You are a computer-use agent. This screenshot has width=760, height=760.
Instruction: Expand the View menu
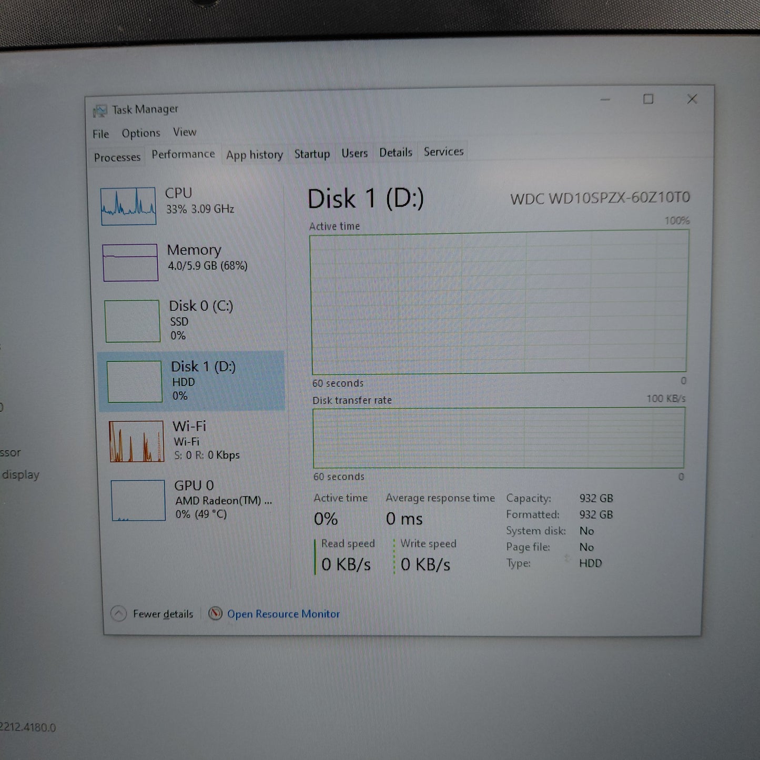coord(185,132)
